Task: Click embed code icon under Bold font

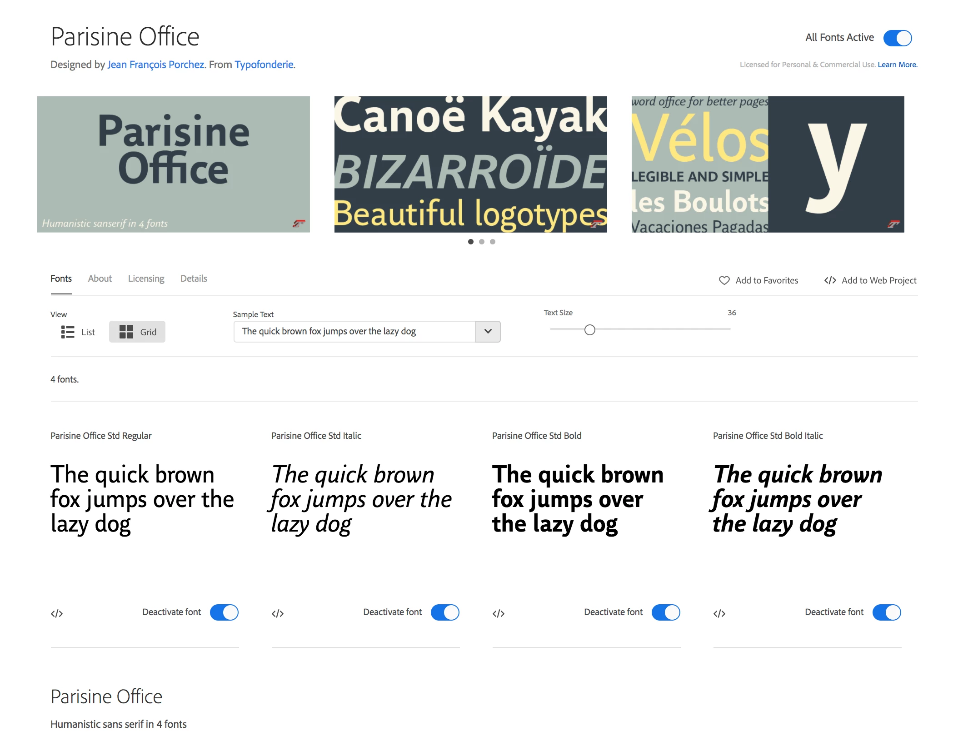Action: [499, 614]
